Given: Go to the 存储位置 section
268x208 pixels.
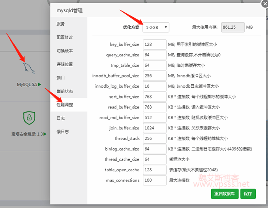Looking at the screenshot, I should click(x=64, y=64).
